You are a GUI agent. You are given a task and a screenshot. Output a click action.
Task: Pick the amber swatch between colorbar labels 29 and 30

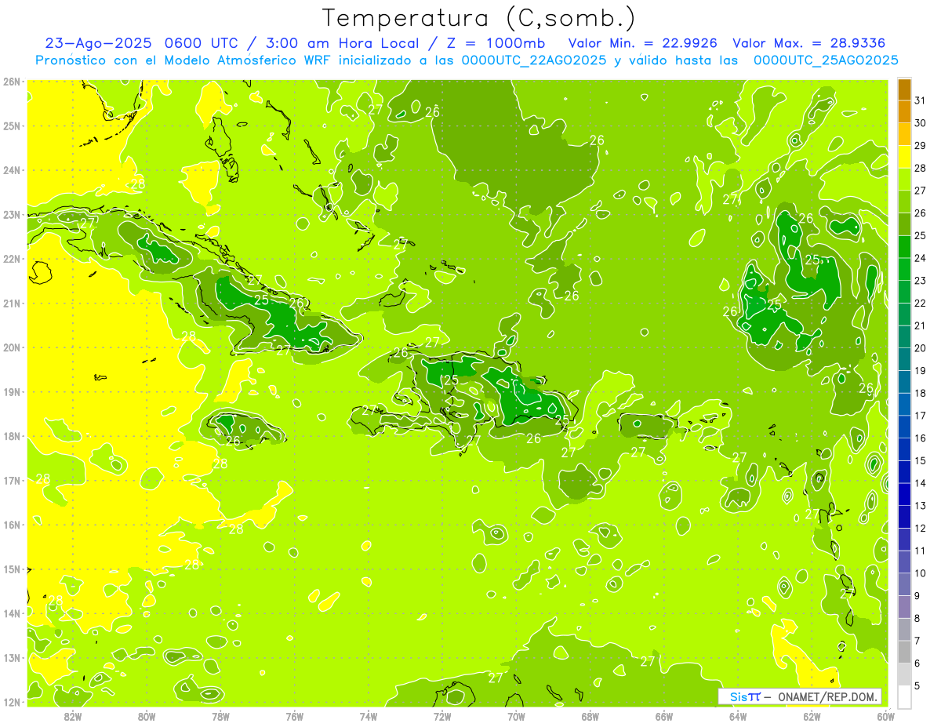pos(904,134)
